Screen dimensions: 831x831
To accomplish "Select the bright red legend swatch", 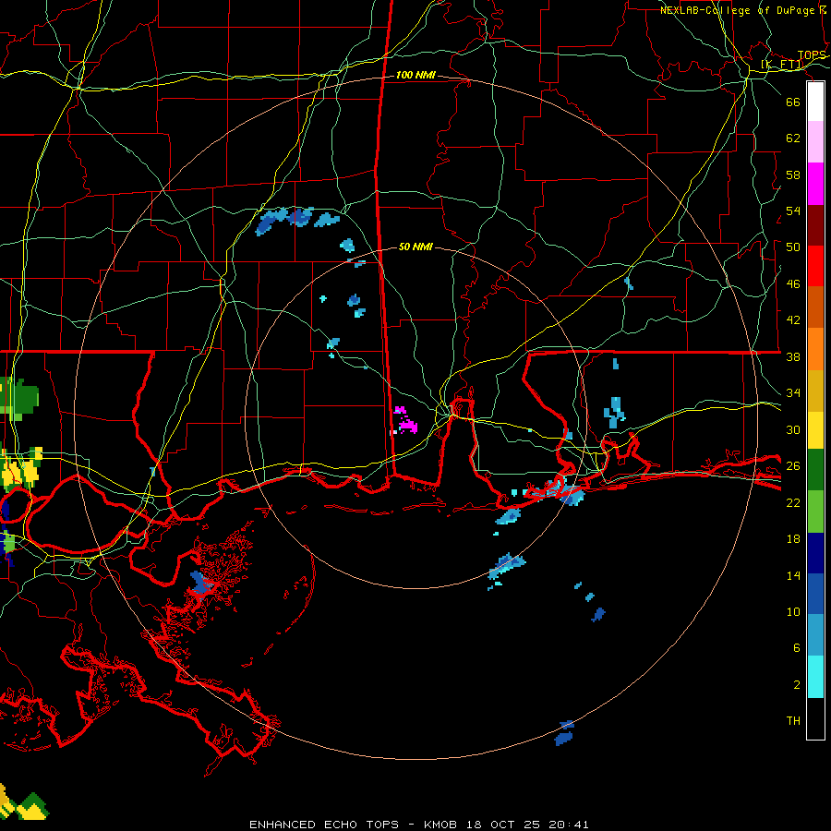I will pos(815,266).
